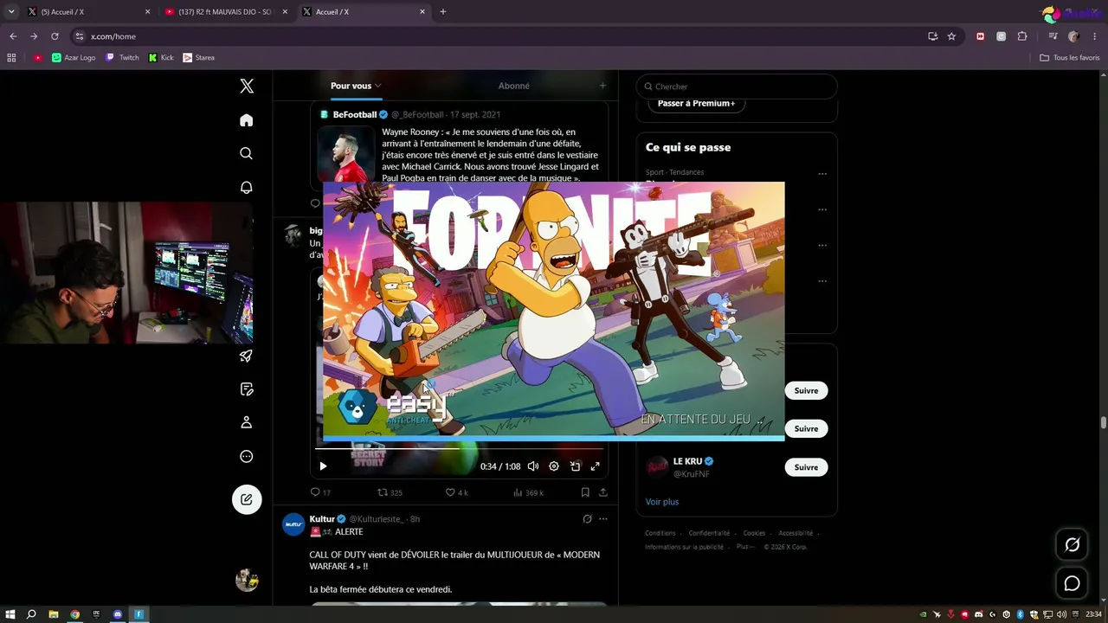The width and height of the screenshot is (1108, 623).
Task: Open the Twitch bookmark
Action: [x=122, y=58]
